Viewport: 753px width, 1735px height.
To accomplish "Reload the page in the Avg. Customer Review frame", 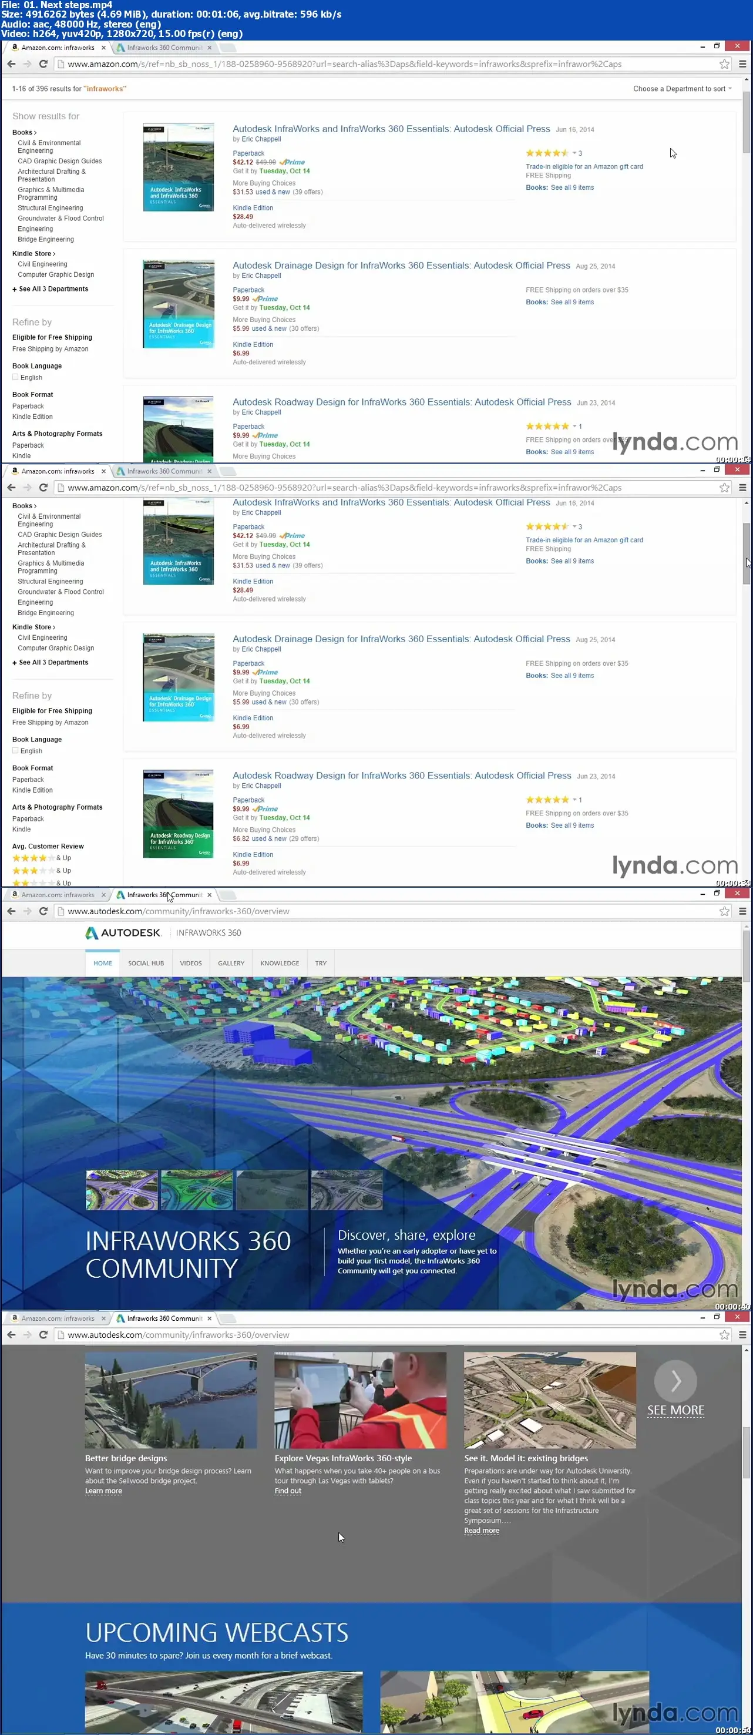I will [43, 488].
